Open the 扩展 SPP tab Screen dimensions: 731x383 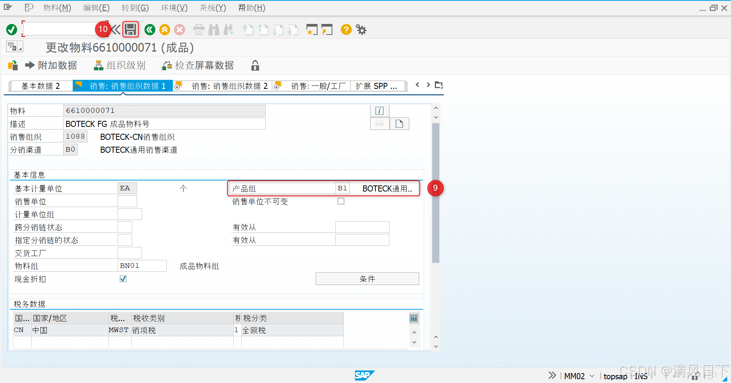pos(378,86)
